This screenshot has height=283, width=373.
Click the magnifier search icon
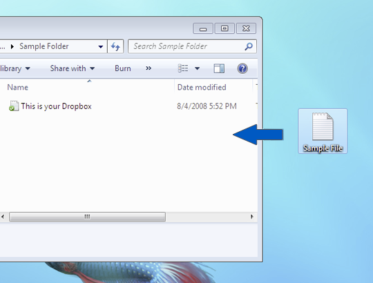(249, 46)
